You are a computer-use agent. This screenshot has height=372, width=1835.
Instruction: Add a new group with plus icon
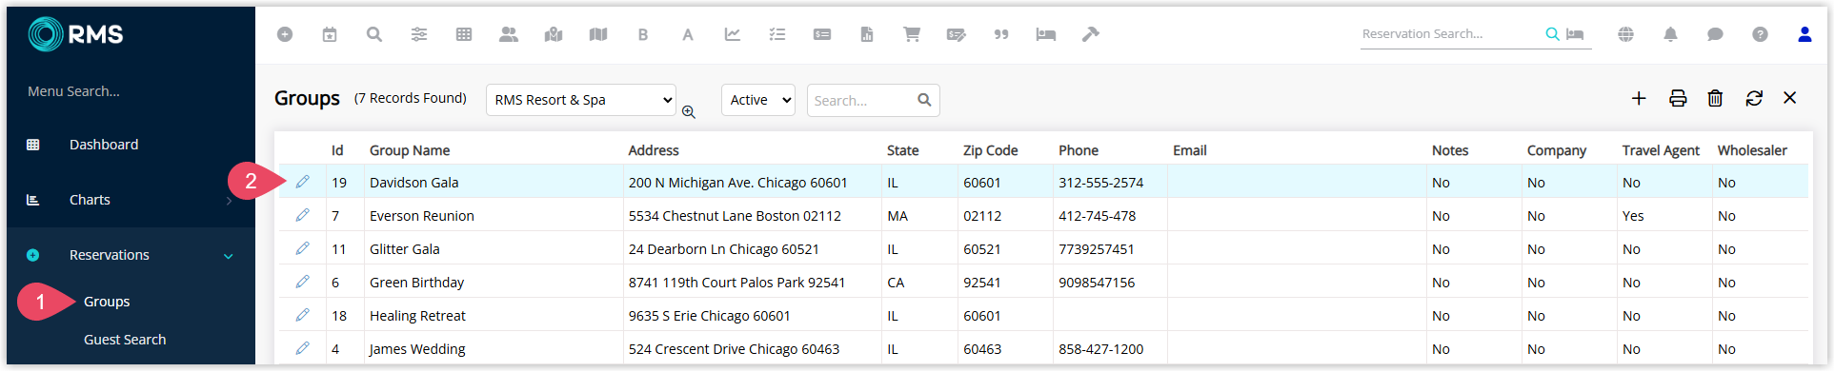pyautogui.click(x=1639, y=98)
